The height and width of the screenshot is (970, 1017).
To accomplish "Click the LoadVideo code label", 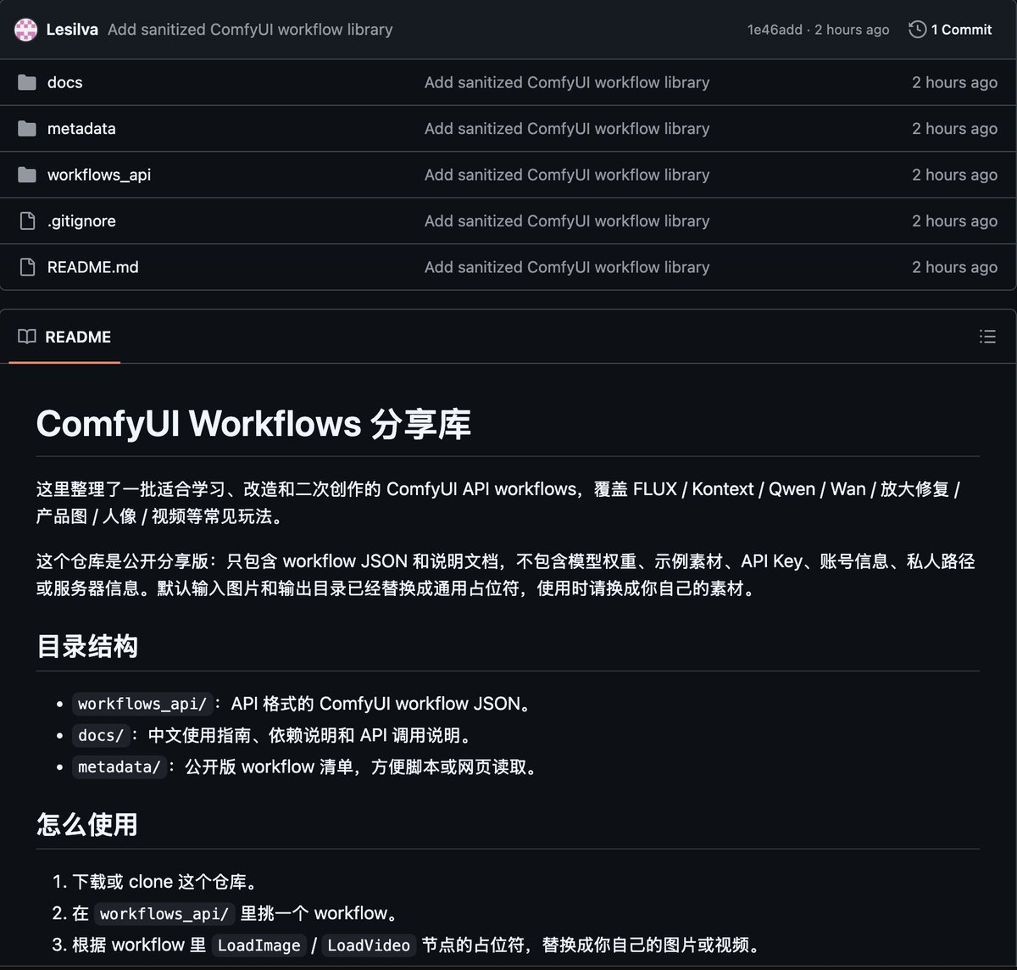I will (369, 945).
